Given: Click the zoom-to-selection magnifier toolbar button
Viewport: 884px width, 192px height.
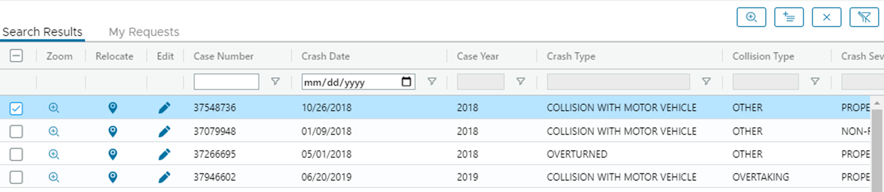Looking at the screenshot, I should coord(751,17).
